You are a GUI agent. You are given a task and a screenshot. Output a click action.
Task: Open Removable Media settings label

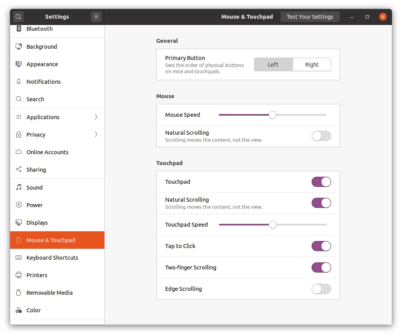click(x=49, y=293)
